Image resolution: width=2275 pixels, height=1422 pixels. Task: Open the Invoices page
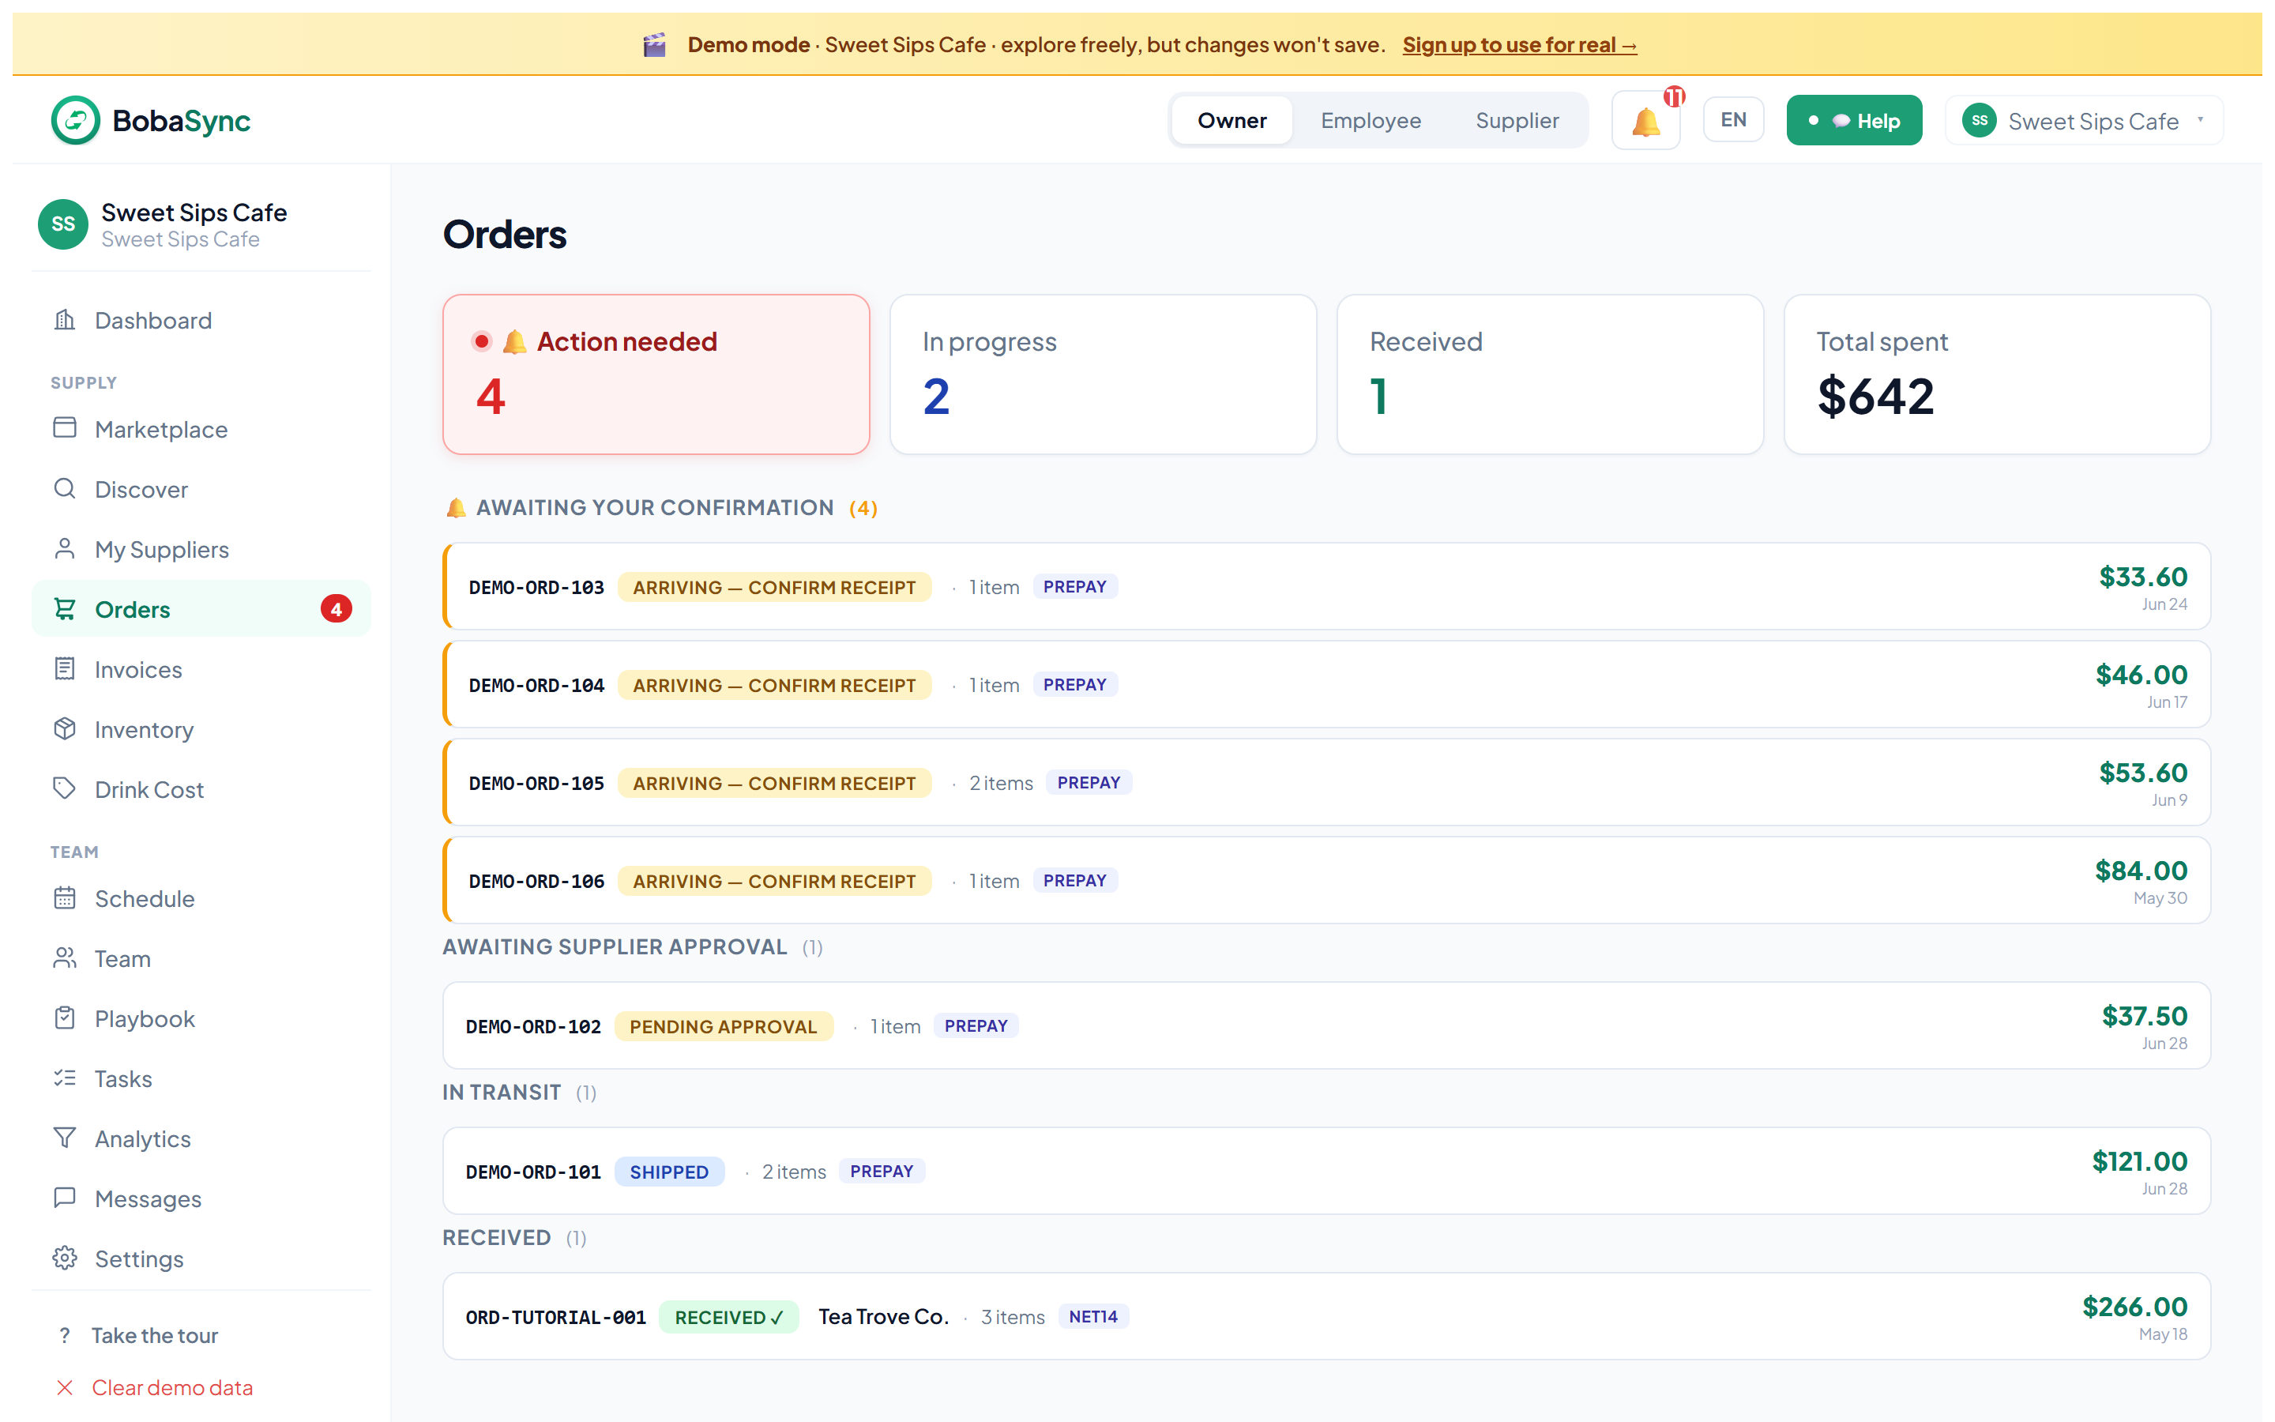coord(201,670)
